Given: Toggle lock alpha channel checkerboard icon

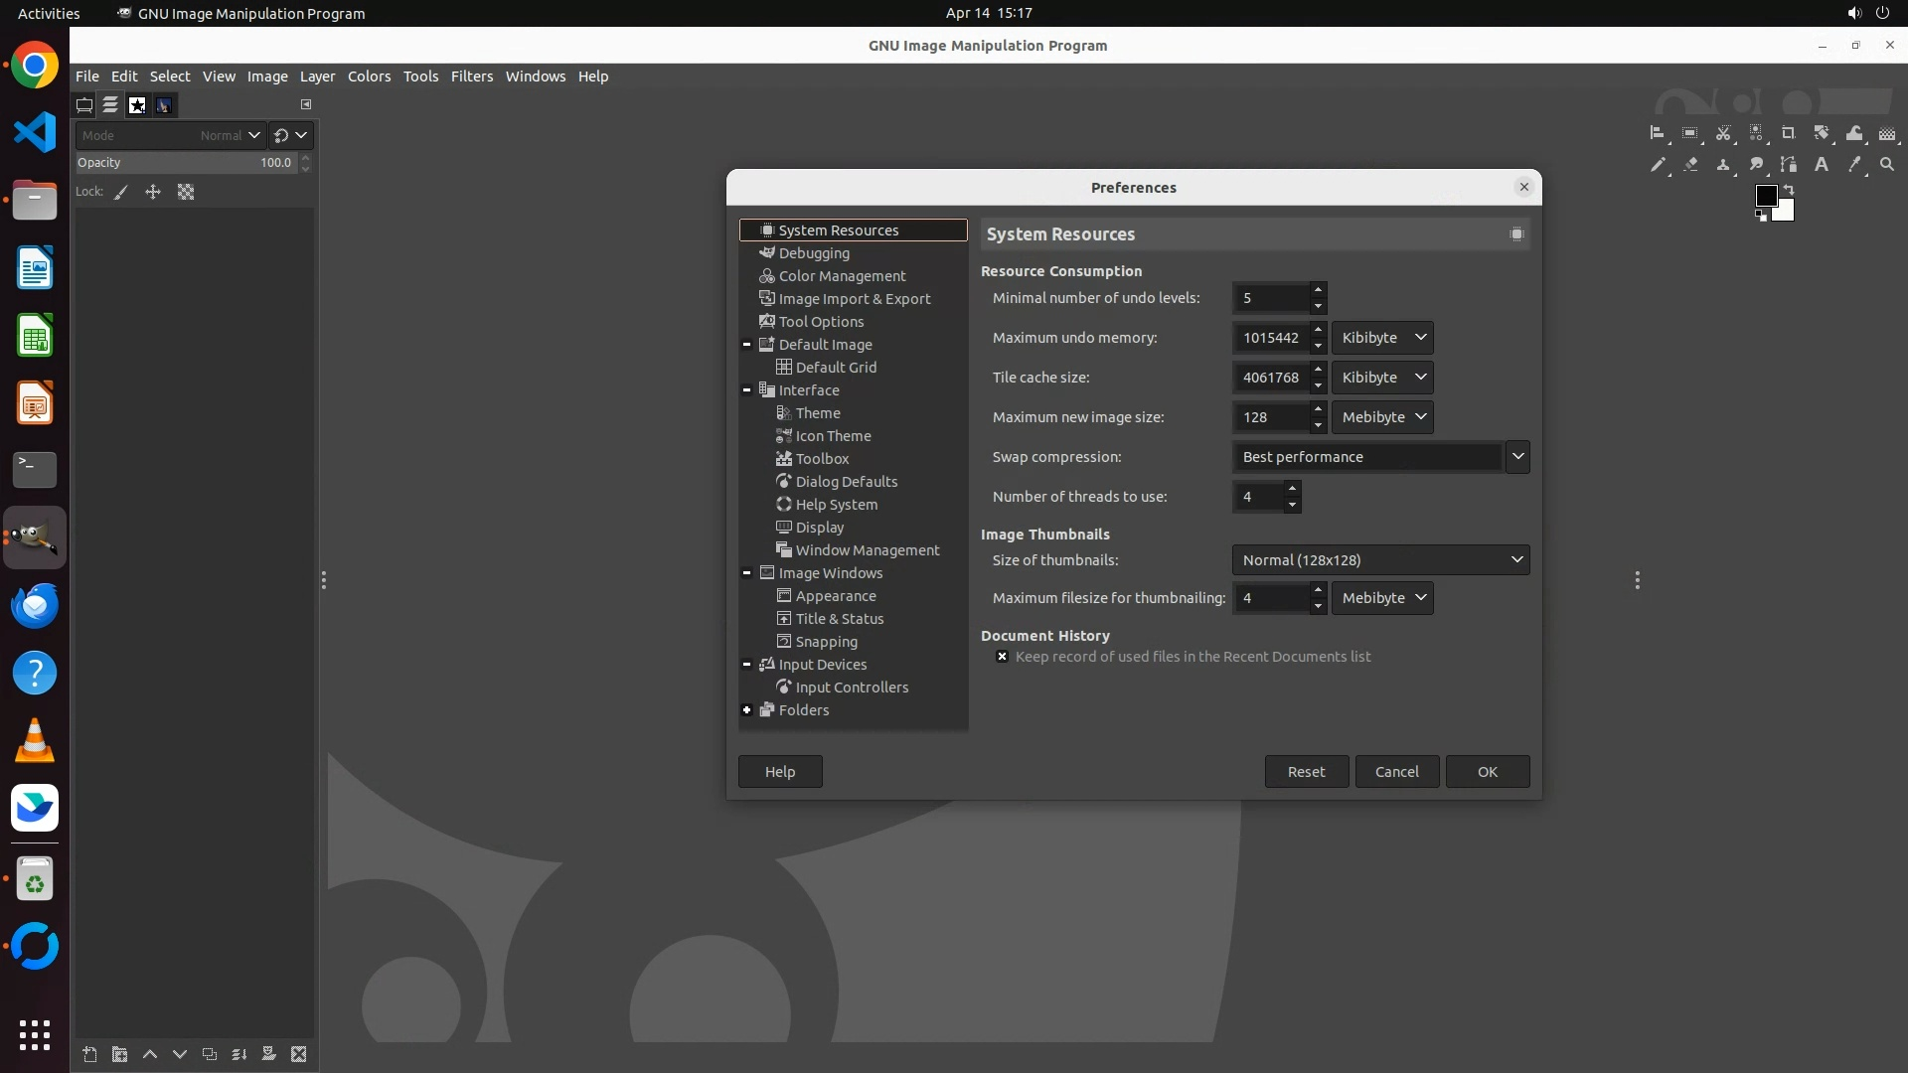Looking at the screenshot, I should pyautogui.click(x=186, y=193).
